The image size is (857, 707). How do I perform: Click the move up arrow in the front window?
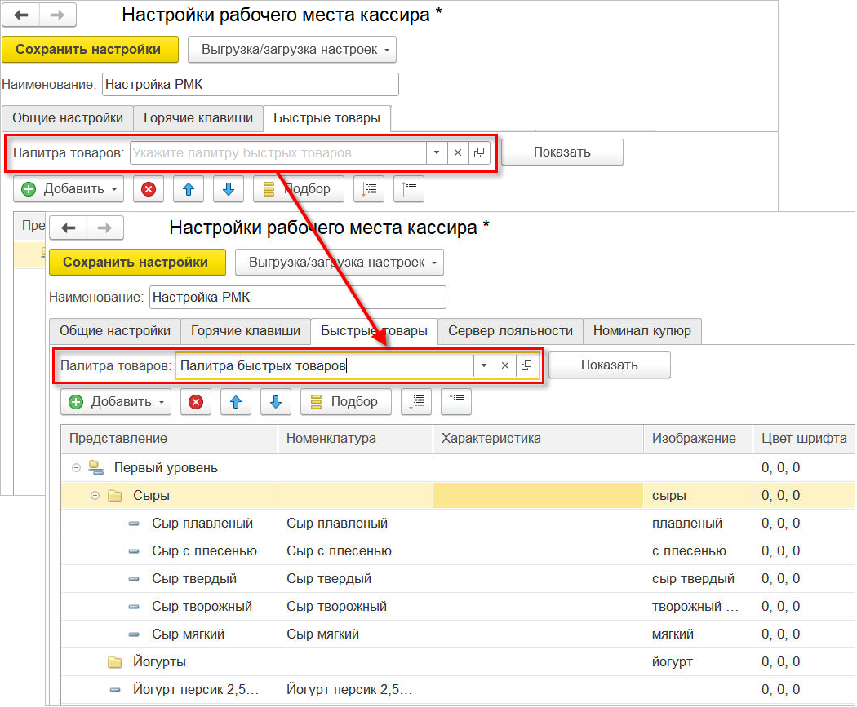click(236, 401)
